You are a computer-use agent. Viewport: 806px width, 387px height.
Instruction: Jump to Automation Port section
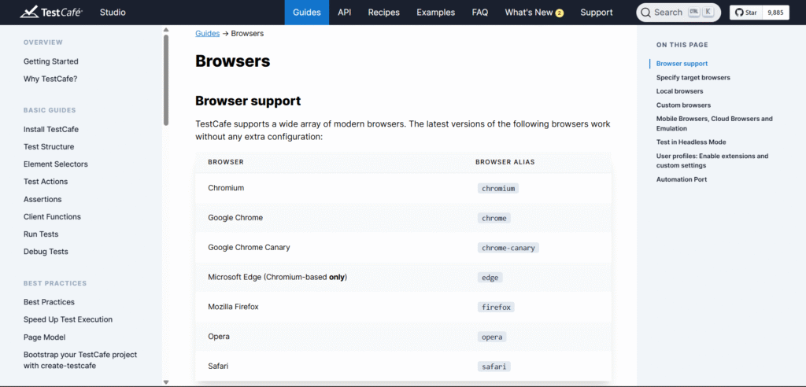pyautogui.click(x=681, y=179)
